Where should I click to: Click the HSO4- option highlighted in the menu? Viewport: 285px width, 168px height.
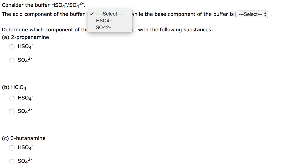[x=104, y=21]
